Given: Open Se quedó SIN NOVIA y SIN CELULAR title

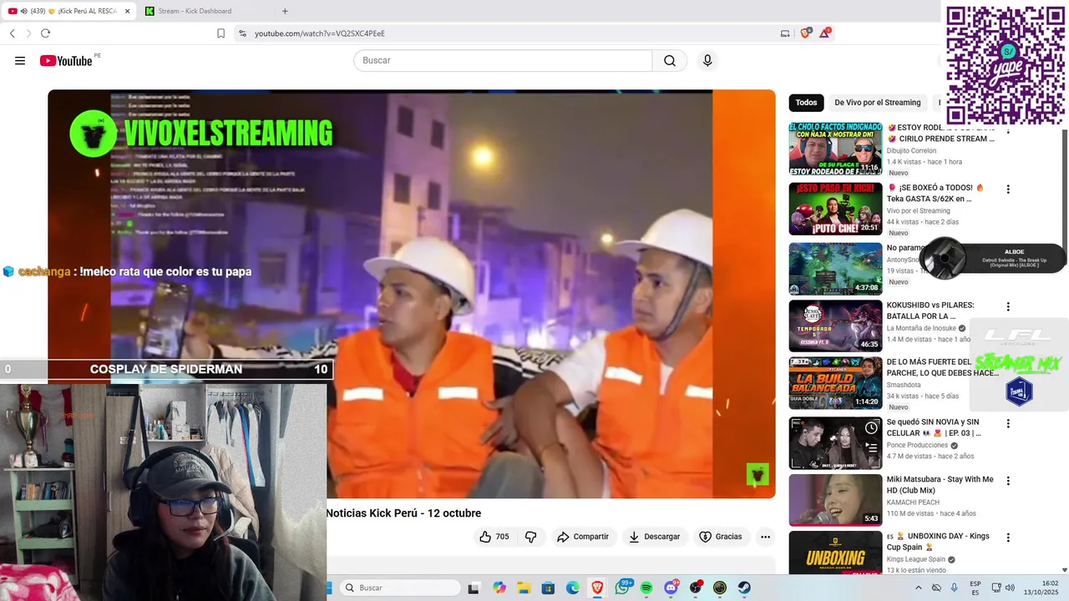Looking at the screenshot, I should (x=934, y=427).
